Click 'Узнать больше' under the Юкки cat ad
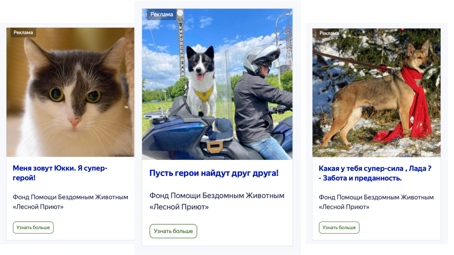Screen dimensions: 454x255 [33, 228]
